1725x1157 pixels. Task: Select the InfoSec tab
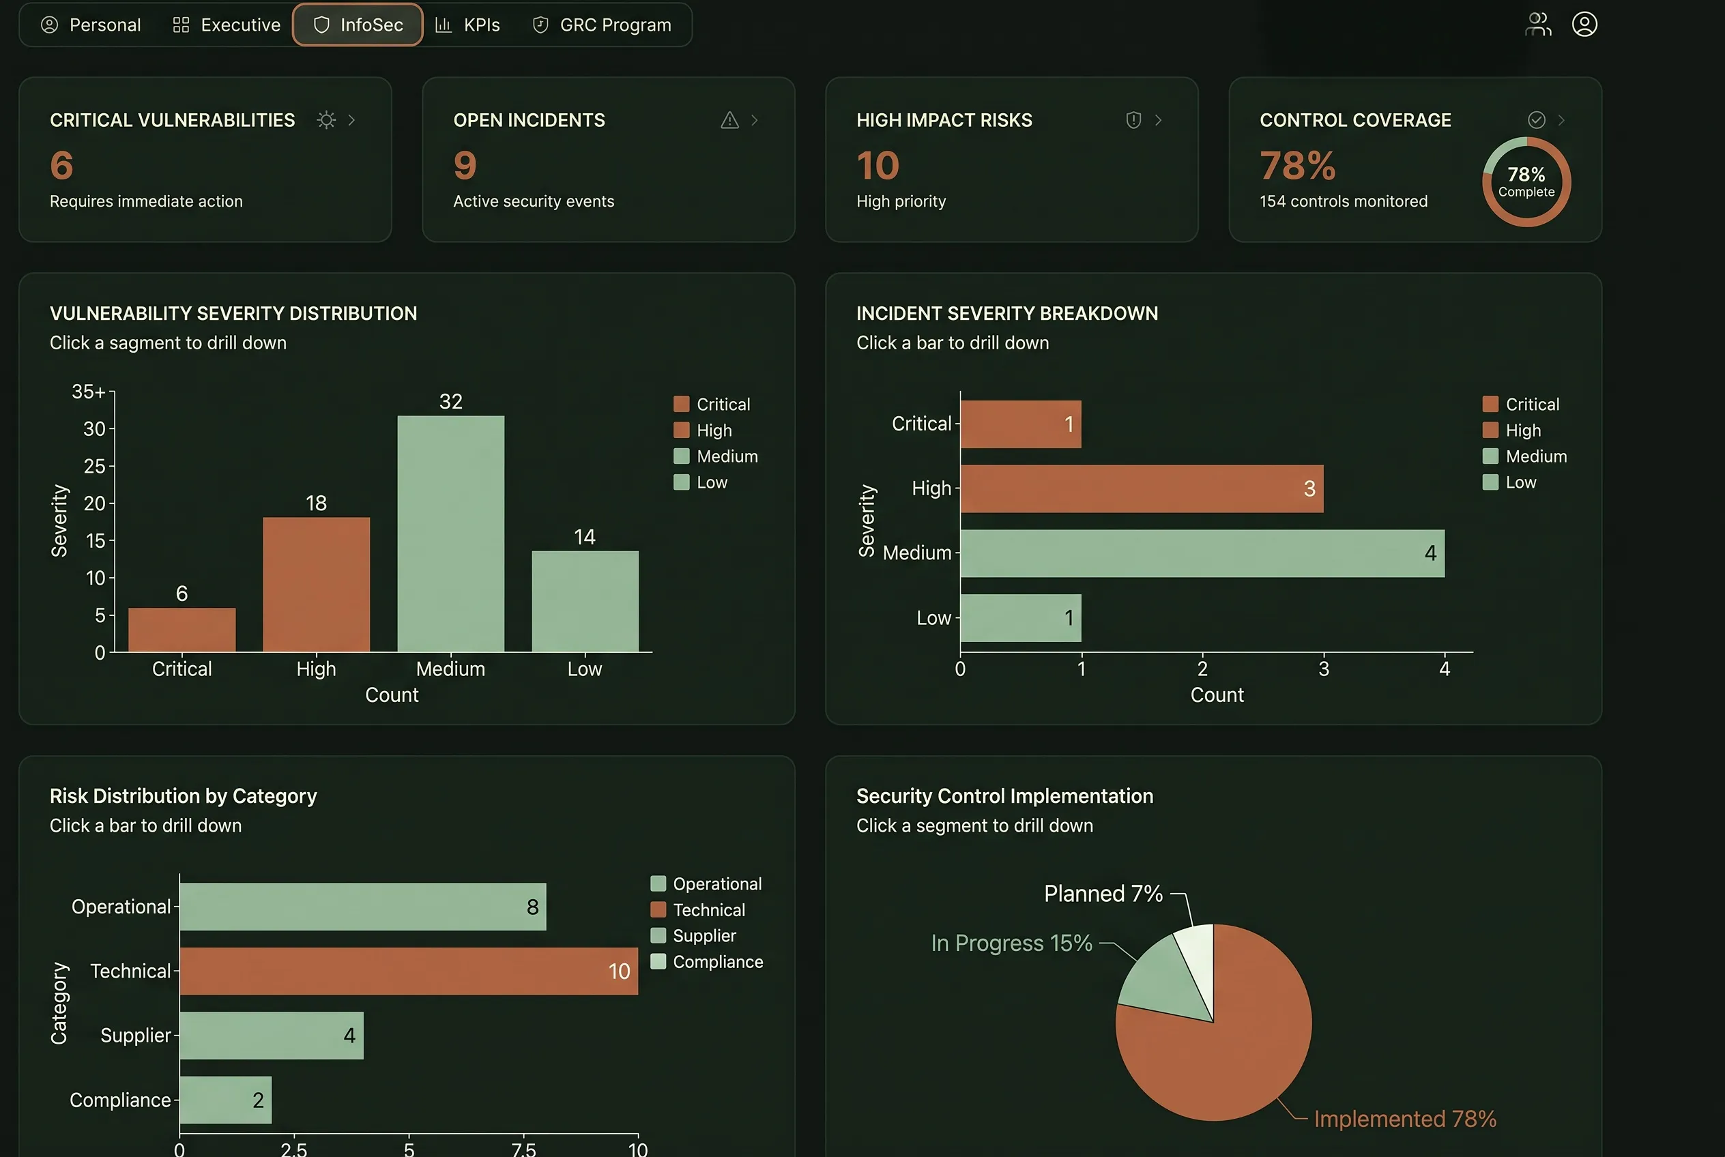pyautogui.click(x=358, y=25)
